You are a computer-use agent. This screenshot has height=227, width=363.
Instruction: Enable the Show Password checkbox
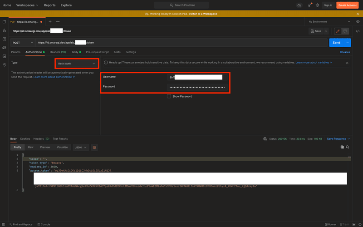(x=169, y=96)
